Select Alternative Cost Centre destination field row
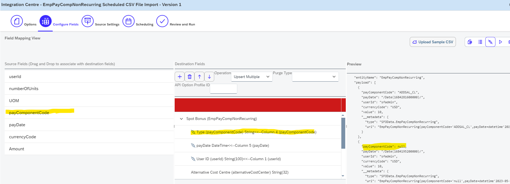Viewport: 510px width, 184px height. tap(258, 172)
